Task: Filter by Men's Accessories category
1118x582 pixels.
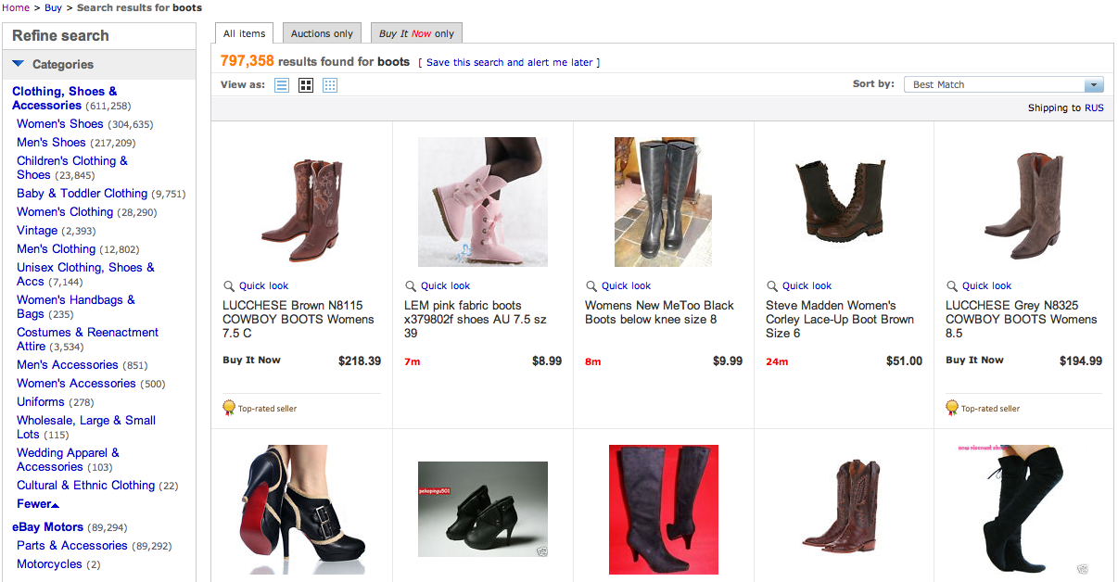Action: pos(68,364)
